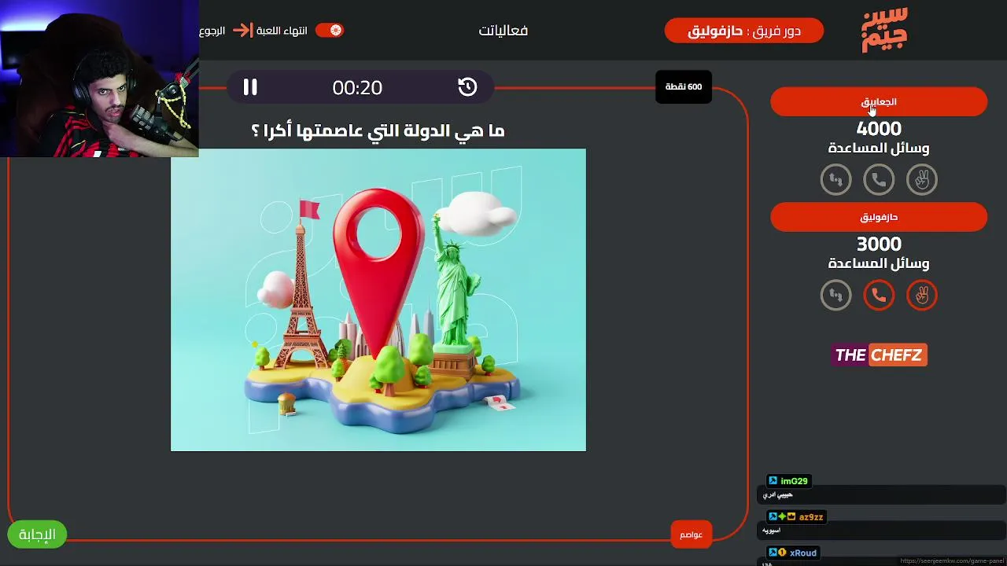Reset the timer with the clock-arrow icon

tap(467, 87)
